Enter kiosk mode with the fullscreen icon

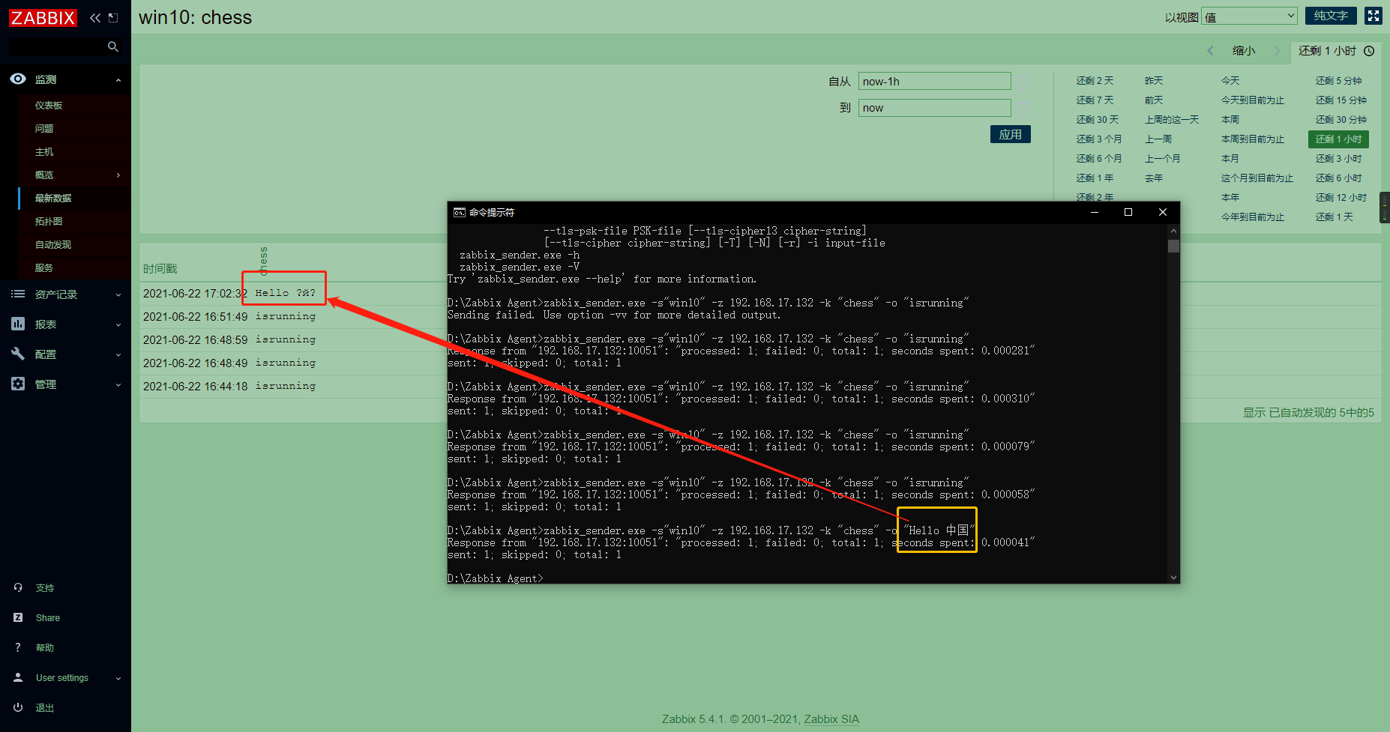[1374, 16]
